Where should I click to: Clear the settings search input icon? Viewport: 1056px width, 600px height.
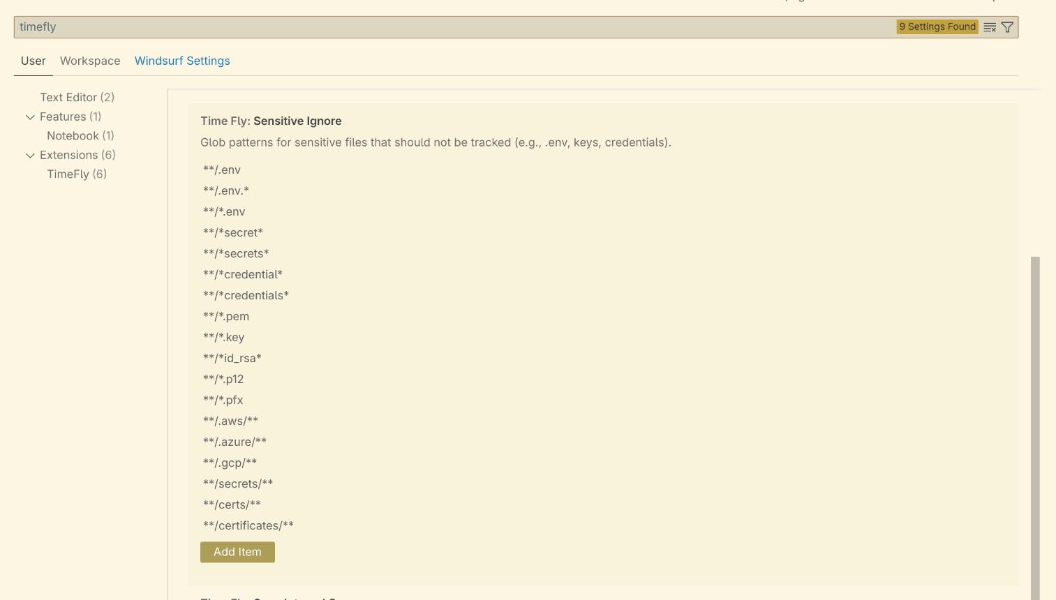pos(990,27)
